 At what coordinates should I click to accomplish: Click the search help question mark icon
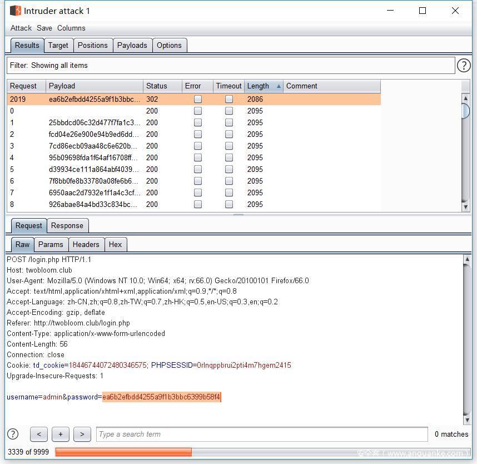(13, 434)
